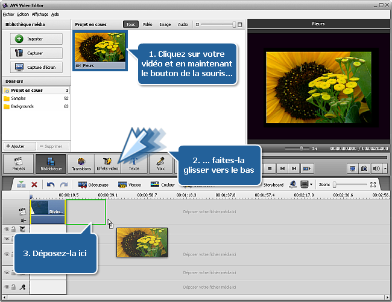Select the Texte tool
The width and height of the screenshot is (392, 302).
[134, 164]
